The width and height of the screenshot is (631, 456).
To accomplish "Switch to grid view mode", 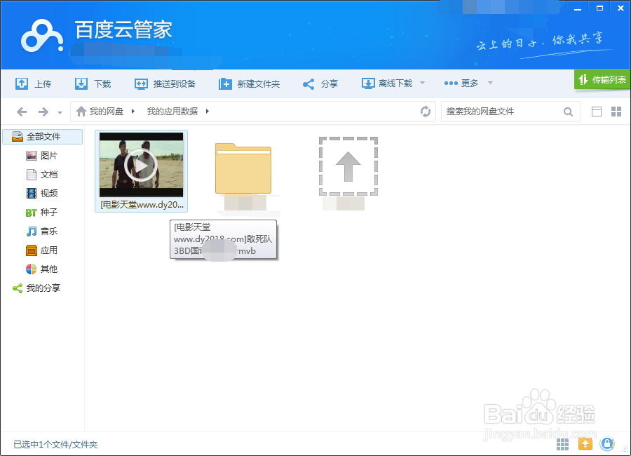I will 616,111.
